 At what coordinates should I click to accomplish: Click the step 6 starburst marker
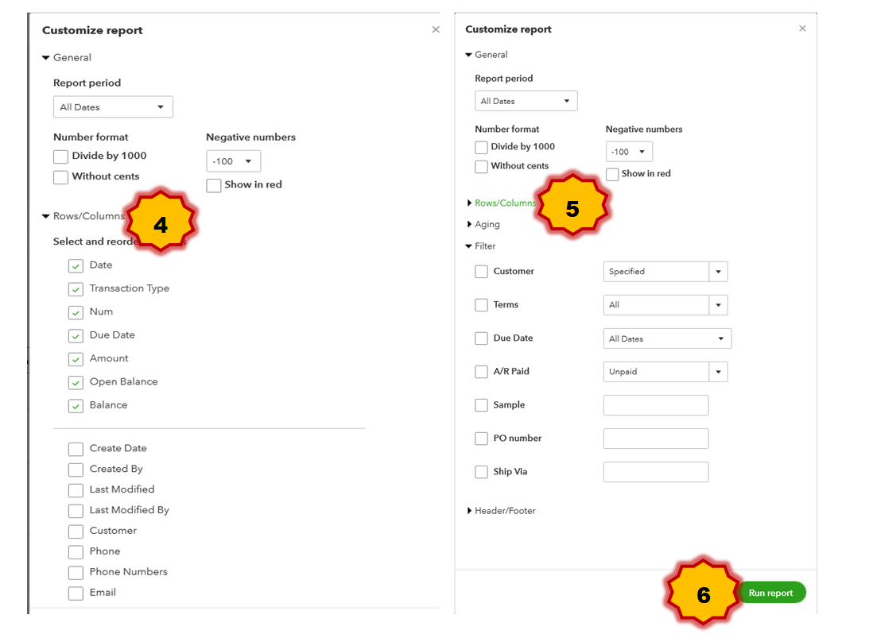(x=703, y=594)
